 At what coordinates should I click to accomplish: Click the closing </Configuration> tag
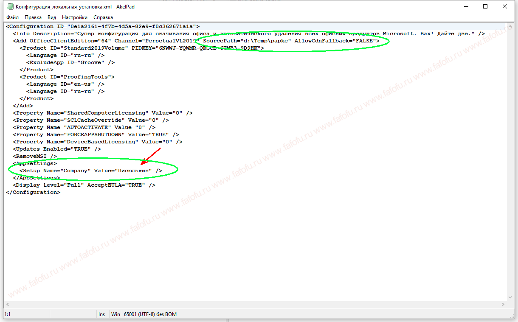pos(33,192)
